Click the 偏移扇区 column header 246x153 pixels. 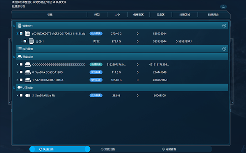[139, 15]
